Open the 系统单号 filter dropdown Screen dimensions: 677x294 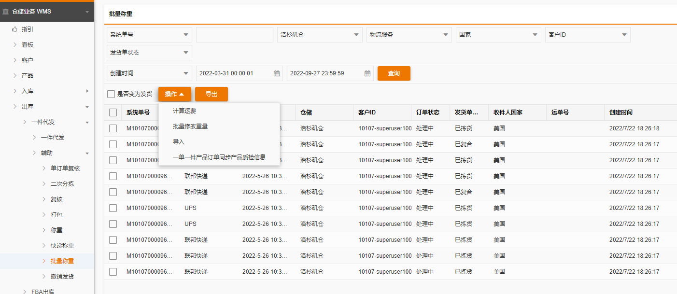[149, 35]
